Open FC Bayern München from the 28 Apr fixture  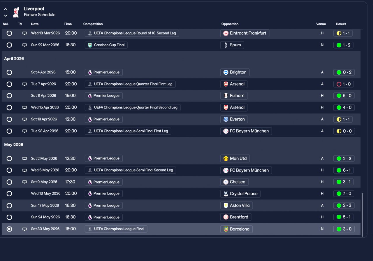coord(246,131)
